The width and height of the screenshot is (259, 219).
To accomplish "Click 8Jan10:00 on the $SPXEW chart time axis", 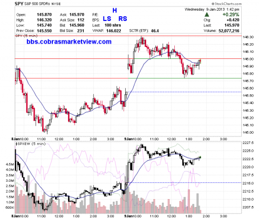I will pyautogui.click(x=20, y=216).
